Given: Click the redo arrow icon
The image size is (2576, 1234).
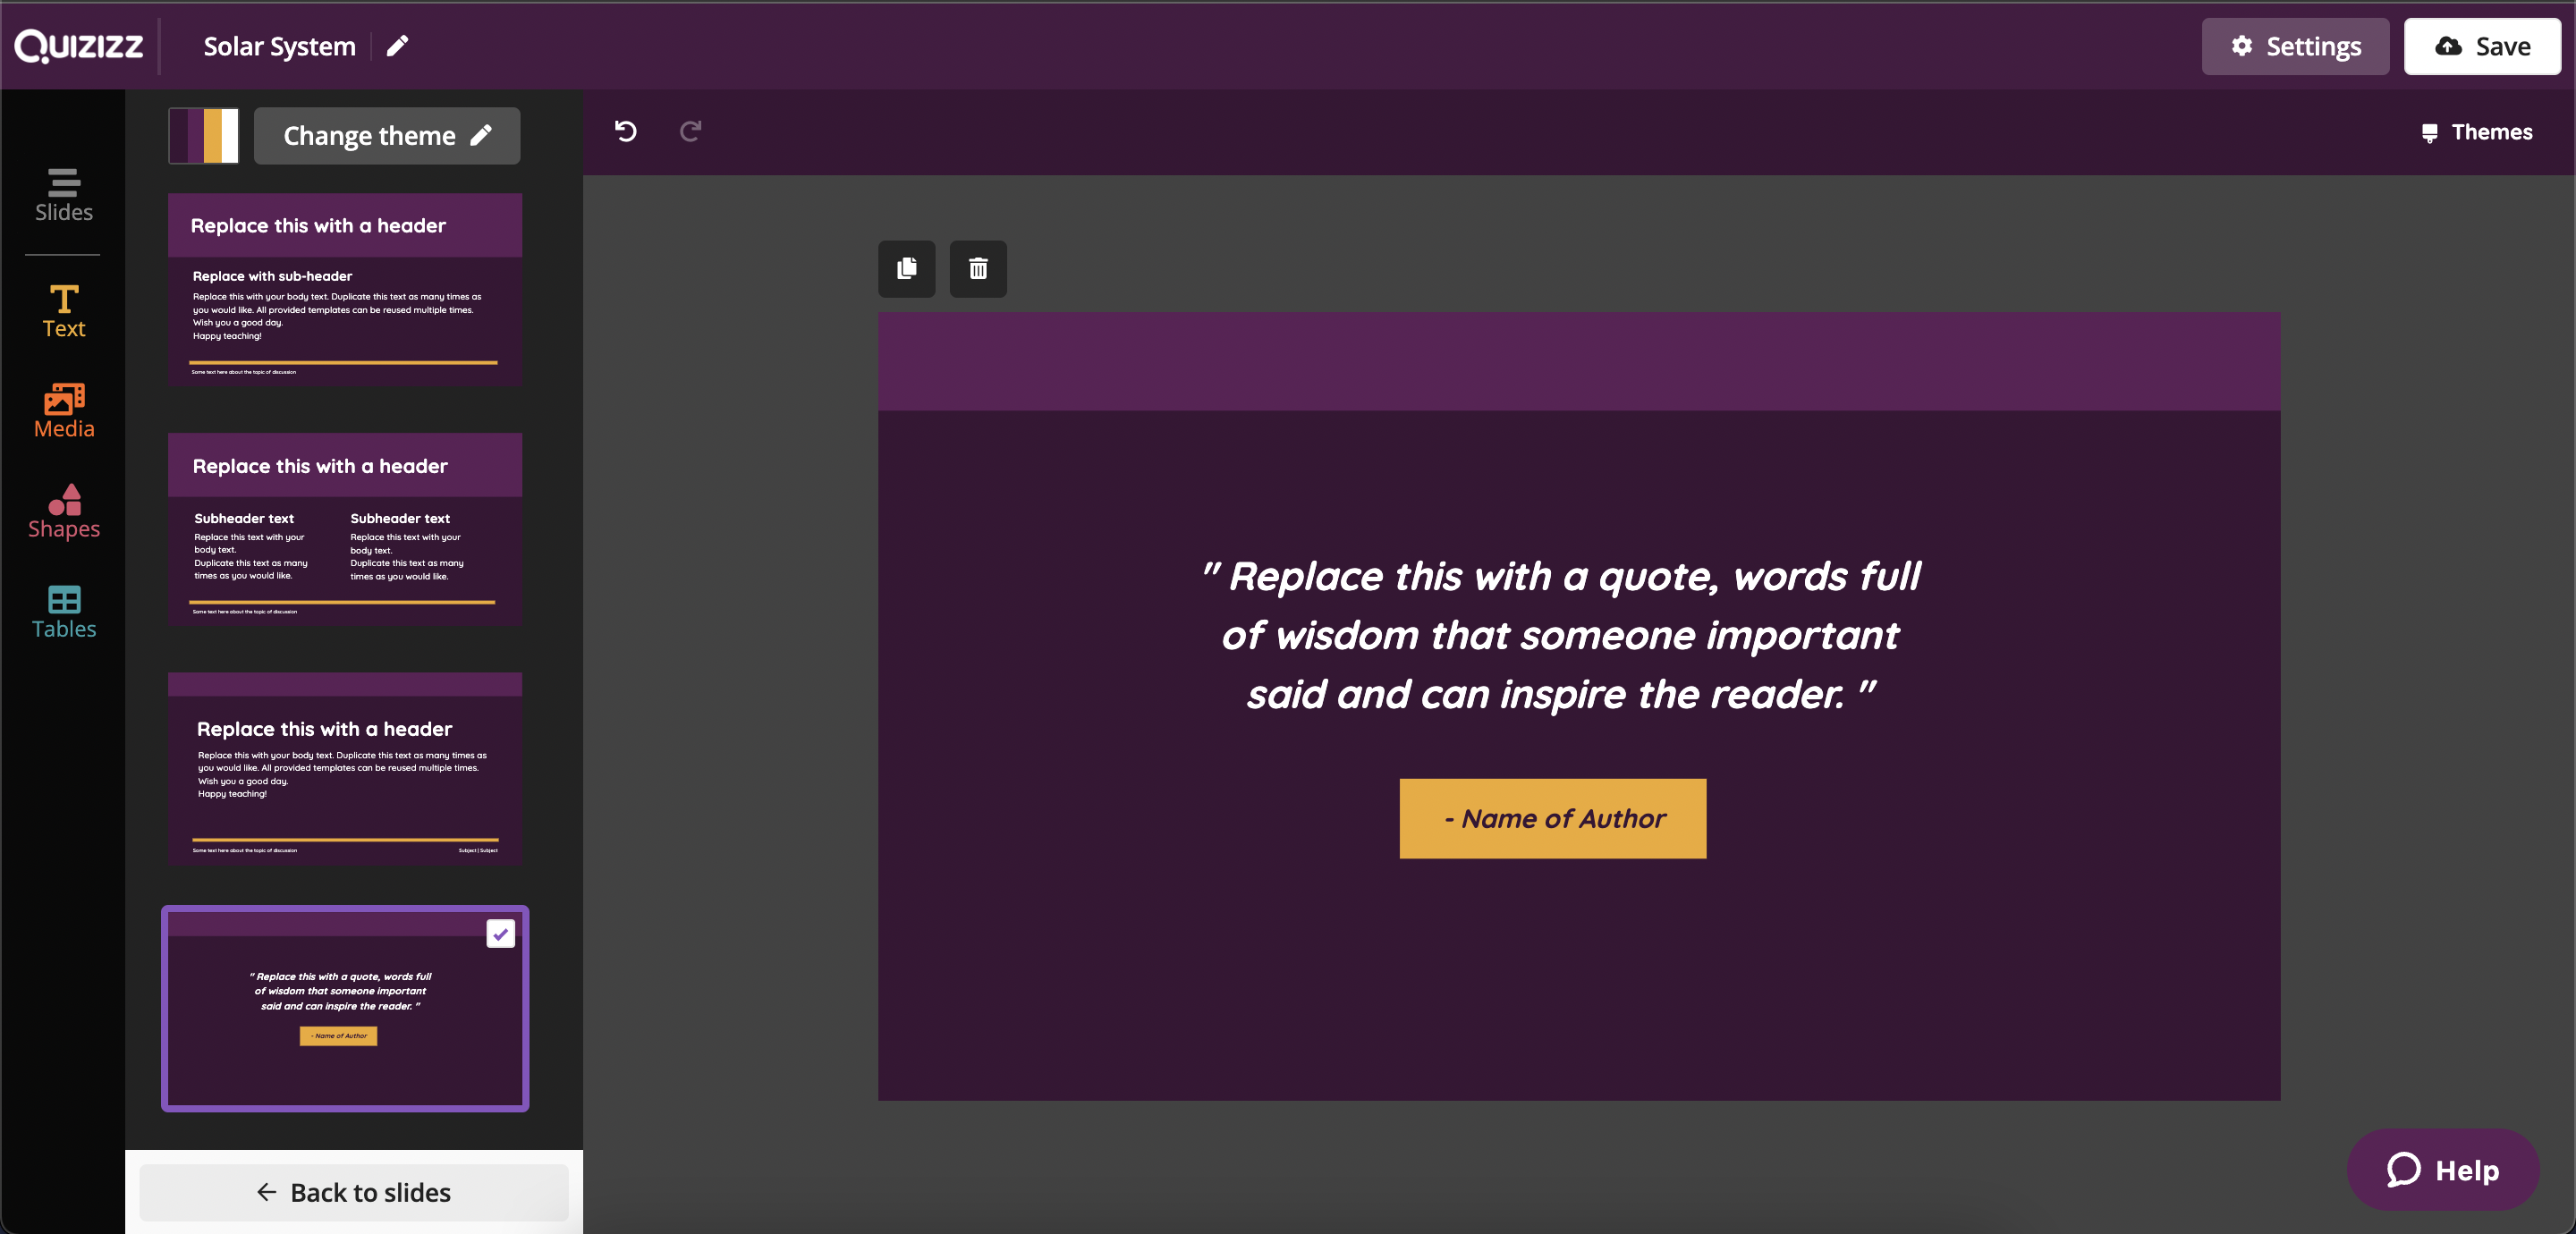Looking at the screenshot, I should (690, 130).
